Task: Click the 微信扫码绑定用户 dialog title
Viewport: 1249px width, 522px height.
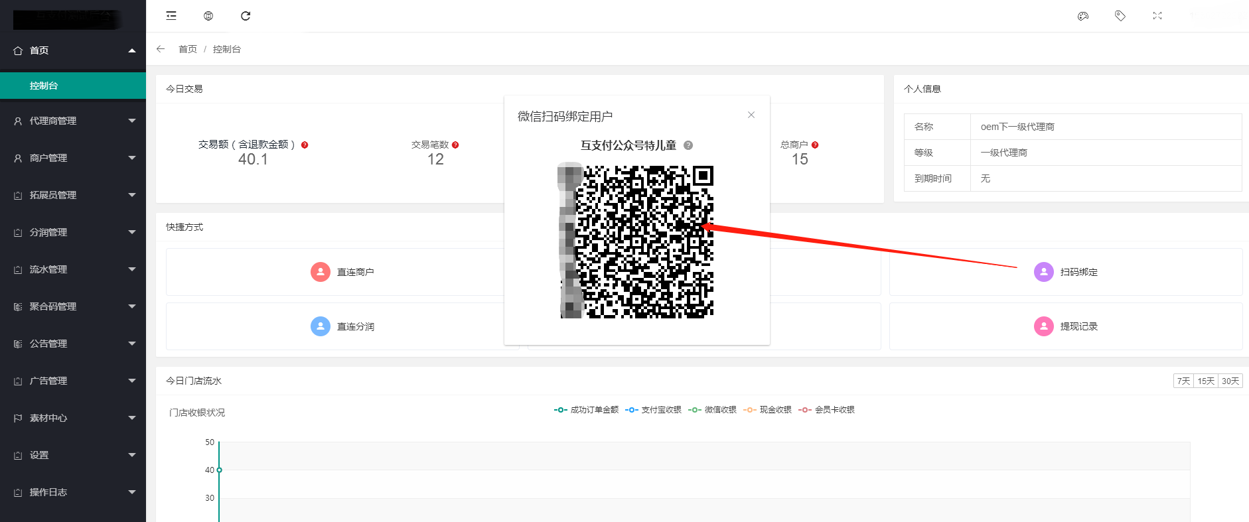Action: (x=565, y=116)
